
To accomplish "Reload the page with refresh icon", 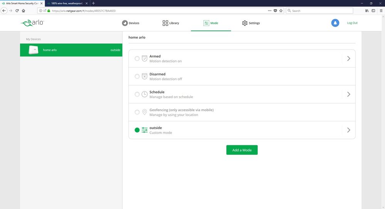I will point(17,10).
